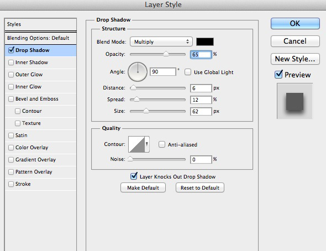Click the Opacity slider handle
326x251 pixels.
[166, 54]
